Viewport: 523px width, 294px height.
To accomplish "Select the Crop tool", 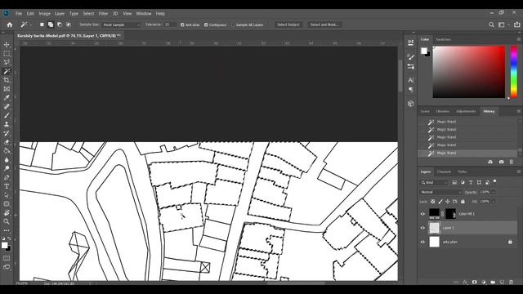I will point(7,80).
